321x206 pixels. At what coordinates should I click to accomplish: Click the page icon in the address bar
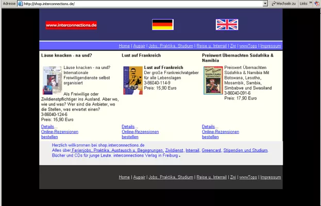click(x=20, y=4)
